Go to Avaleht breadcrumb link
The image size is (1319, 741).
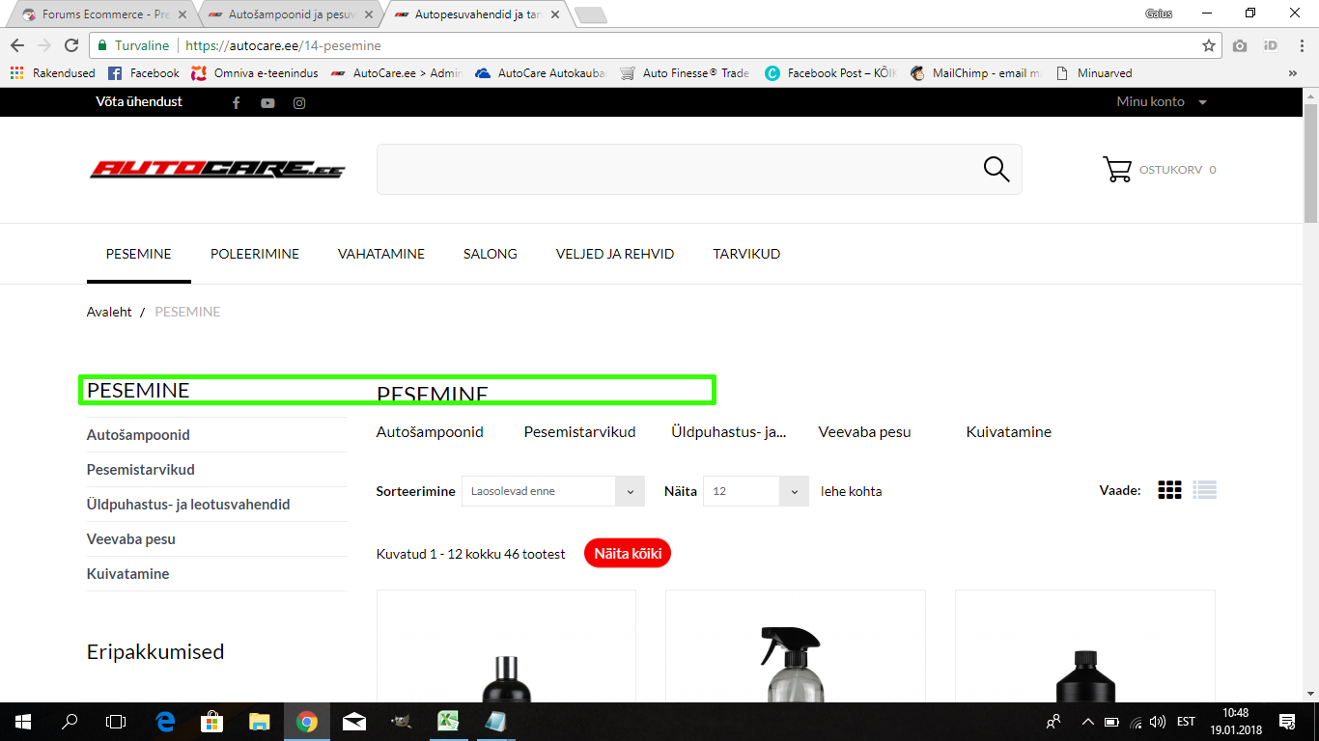tap(109, 312)
